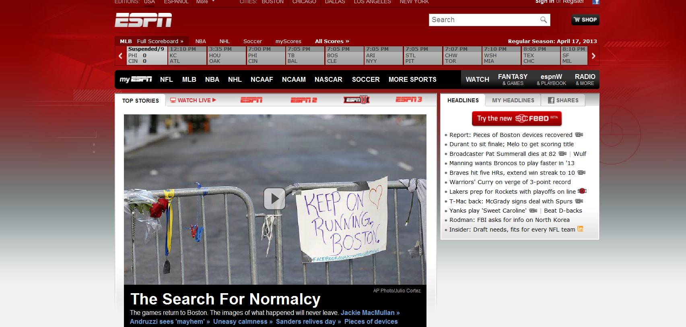
Task: Open the PHI vs CIN suspended game
Action: [147, 55]
